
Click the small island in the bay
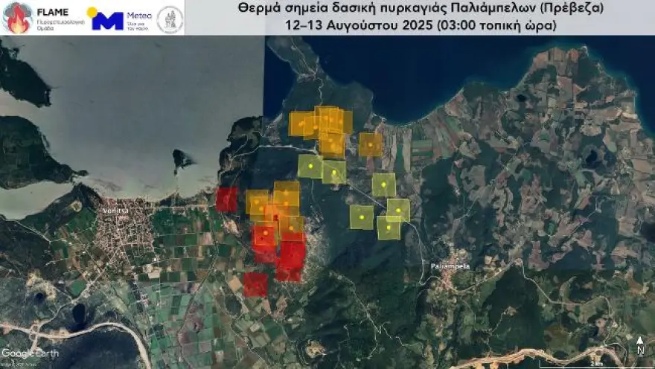182,159
